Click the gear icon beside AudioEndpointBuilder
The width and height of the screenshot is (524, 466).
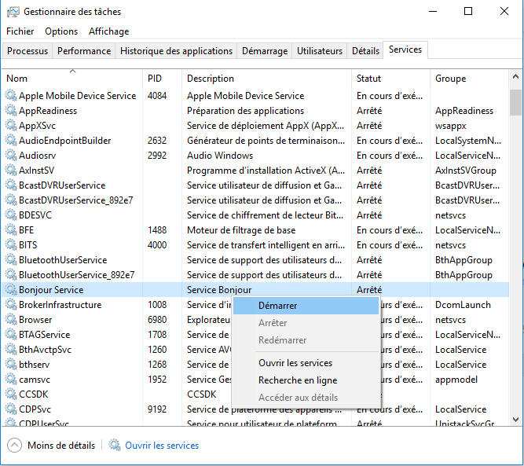[x=11, y=141]
